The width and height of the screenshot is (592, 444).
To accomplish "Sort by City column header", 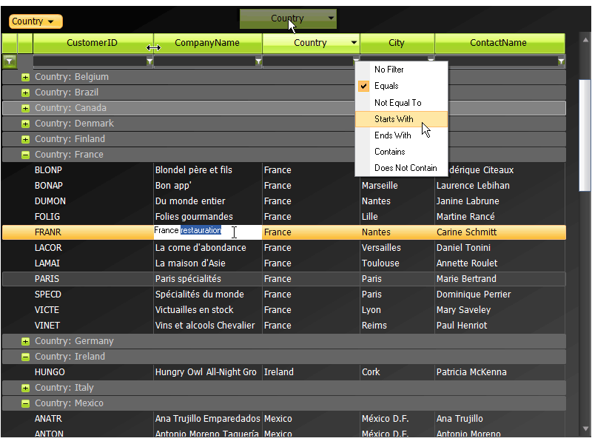I will point(397,43).
